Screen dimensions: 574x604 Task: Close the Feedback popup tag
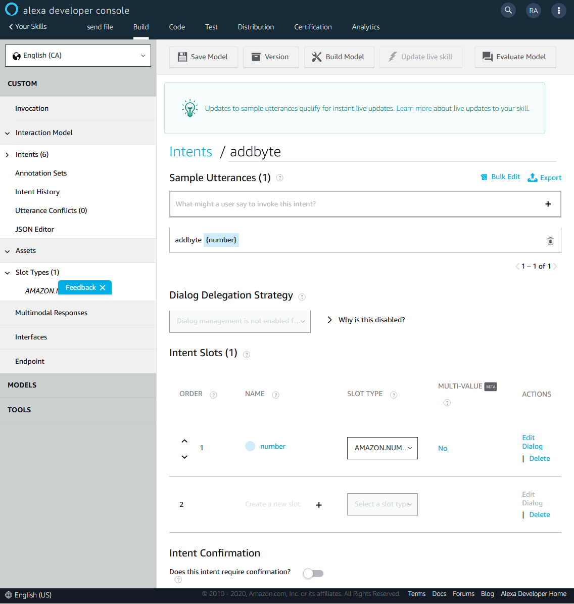[103, 287]
